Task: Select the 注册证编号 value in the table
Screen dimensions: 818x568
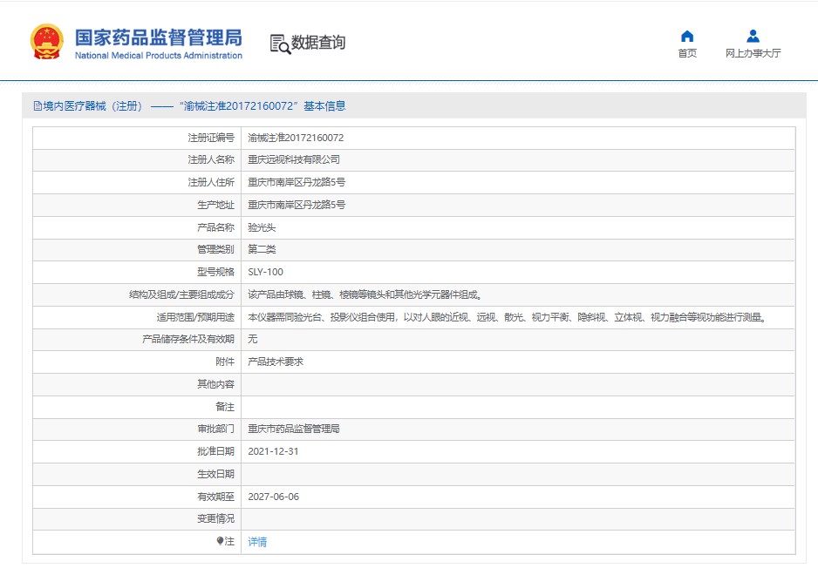Action: pos(296,138)
